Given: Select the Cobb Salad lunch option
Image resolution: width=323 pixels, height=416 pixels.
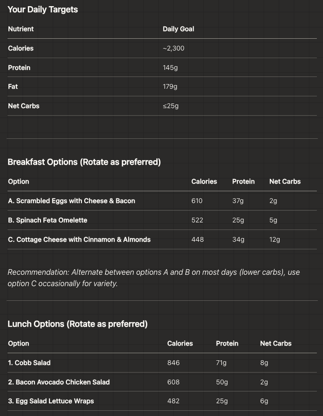Looking at the screenshot, I should click(29, 363).
